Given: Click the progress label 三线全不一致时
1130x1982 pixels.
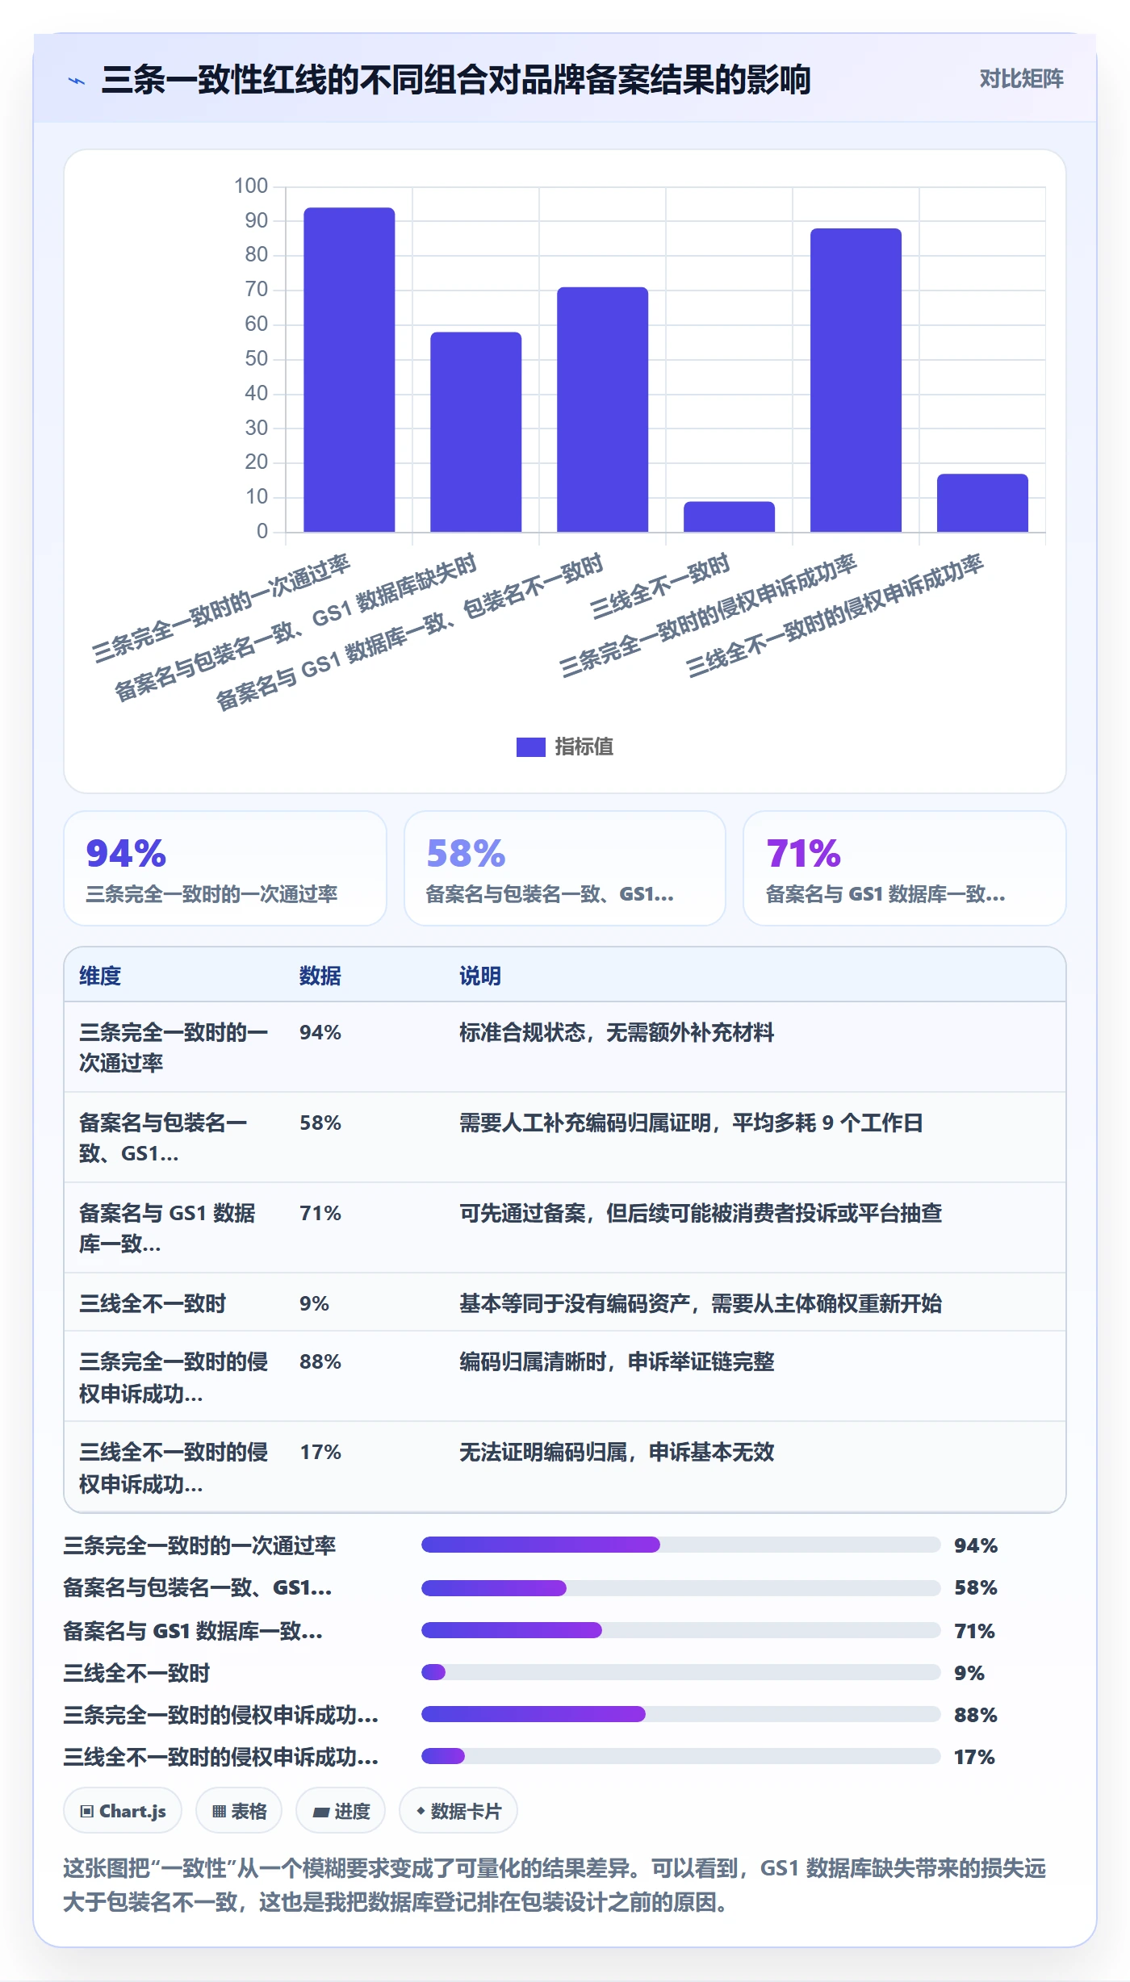Looking at the screenshot, I should click(137, 1673).
